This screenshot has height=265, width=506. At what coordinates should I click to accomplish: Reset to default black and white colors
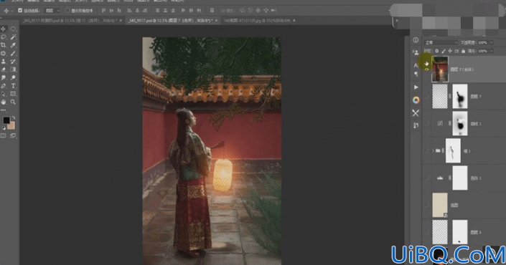pos(4,127)
